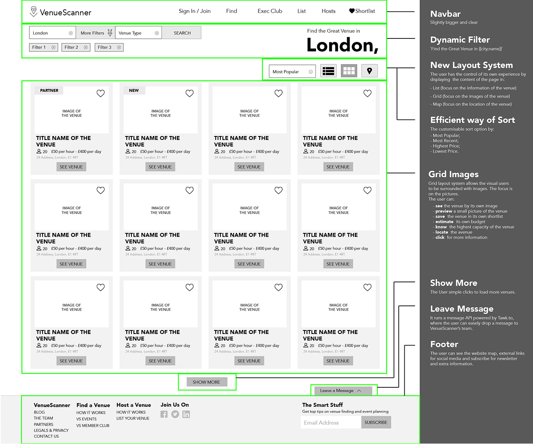The height and width of the screenshot is (444, 533).
Task: Favorite the PARTNER venue with its heart
Action: pos(101,93)
